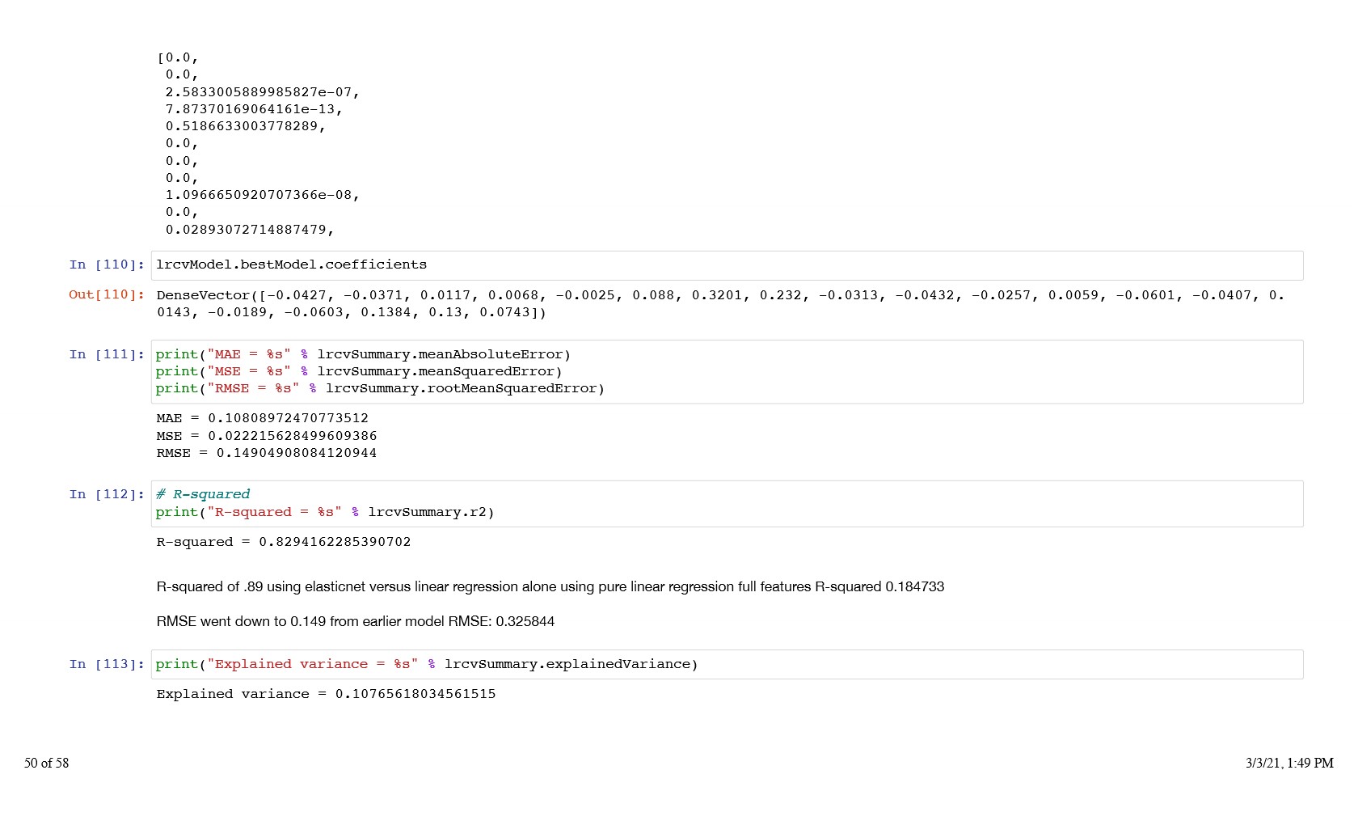Select the In [111] cell prompt

[x=107, y=355]
